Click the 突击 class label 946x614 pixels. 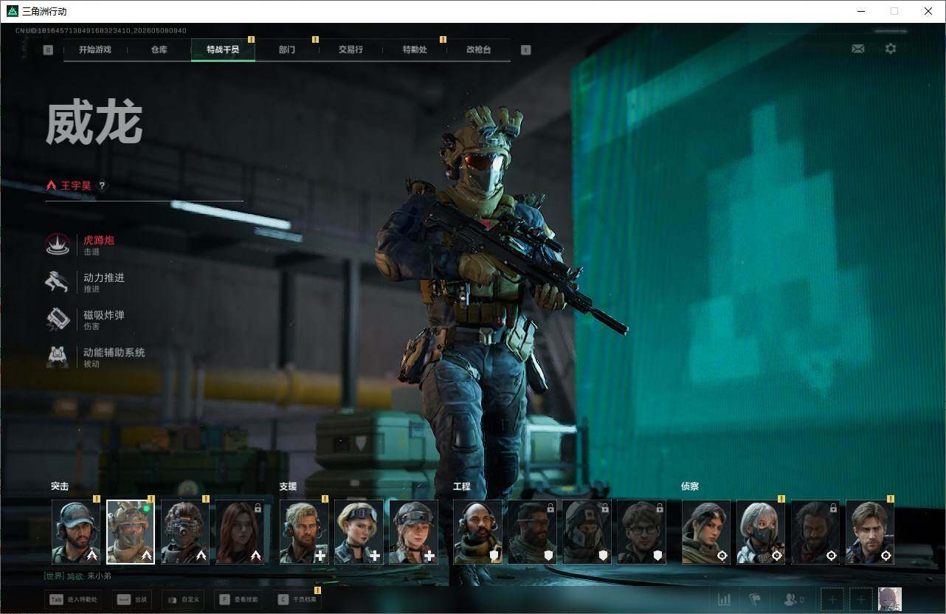pos(60,486)
